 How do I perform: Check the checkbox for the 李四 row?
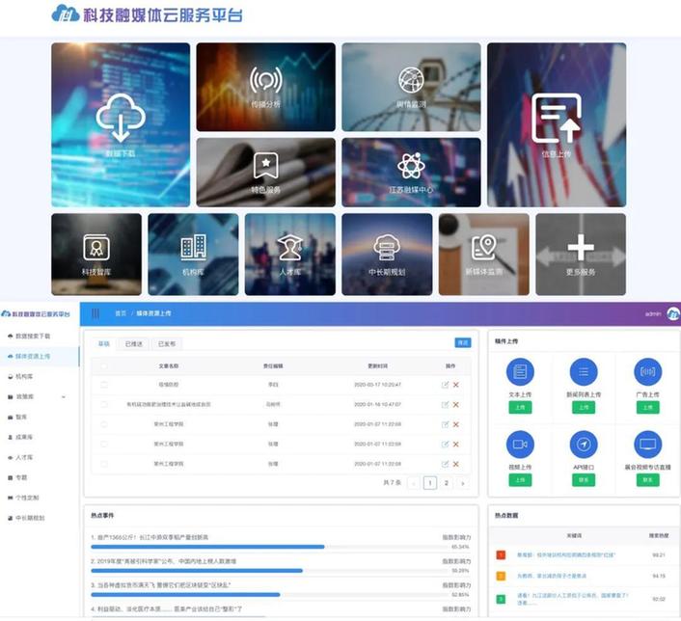(104, 385)
